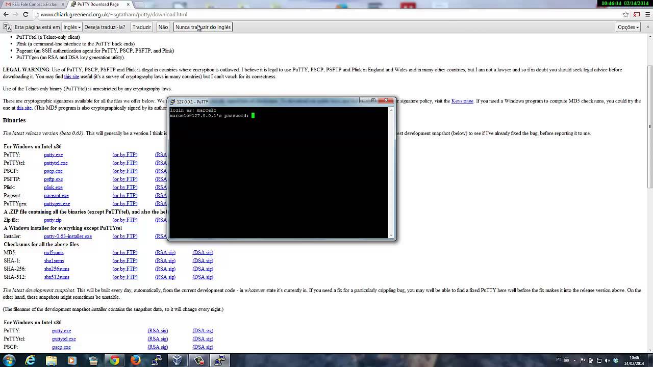Click the PuTTY terminal scrollbar

(x=392, y=172)
